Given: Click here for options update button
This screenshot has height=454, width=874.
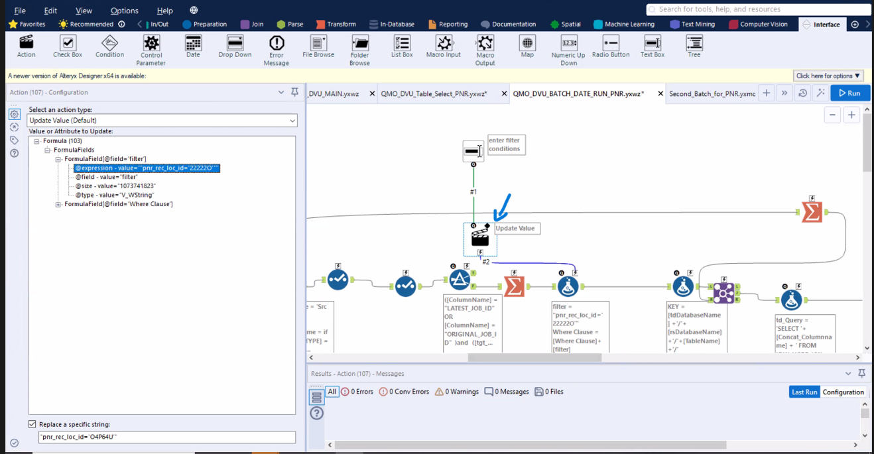Looking at the screenshot, I should point(828,76).
